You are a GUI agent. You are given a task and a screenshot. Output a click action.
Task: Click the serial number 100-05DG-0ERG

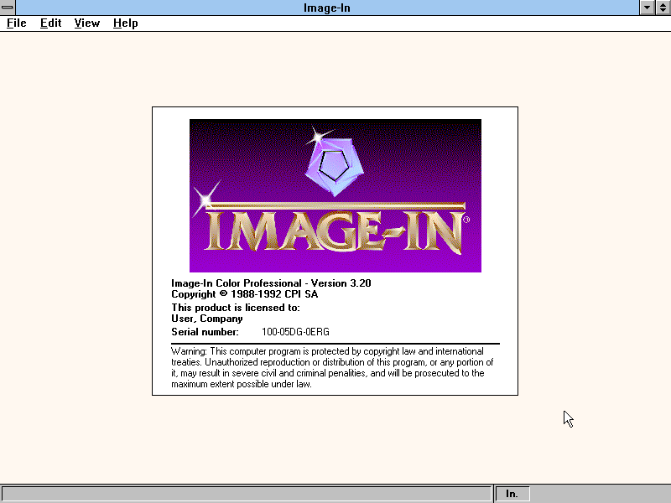[x=295, y=332]
